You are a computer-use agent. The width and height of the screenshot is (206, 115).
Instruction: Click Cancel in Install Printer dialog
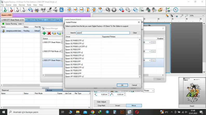coord(134,85)
